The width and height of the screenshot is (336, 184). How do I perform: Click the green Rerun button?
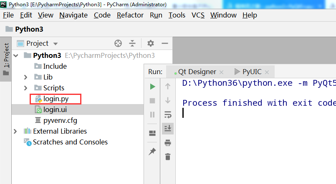pyautogui.click(x=152, y=87)
